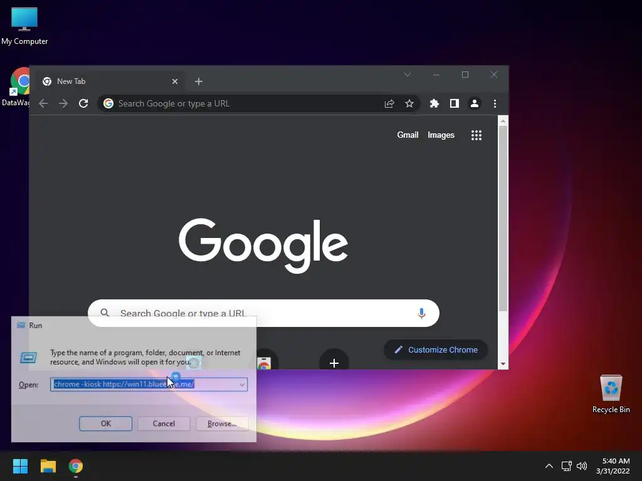The height and width of the screenshot is (481, 642).
Task: Go forward in Chrome navigation
Action: [x=63, y=103]
